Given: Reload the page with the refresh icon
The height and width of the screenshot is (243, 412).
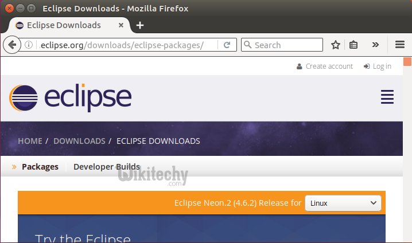Looking at the screenshot, I should coord(227,45).
